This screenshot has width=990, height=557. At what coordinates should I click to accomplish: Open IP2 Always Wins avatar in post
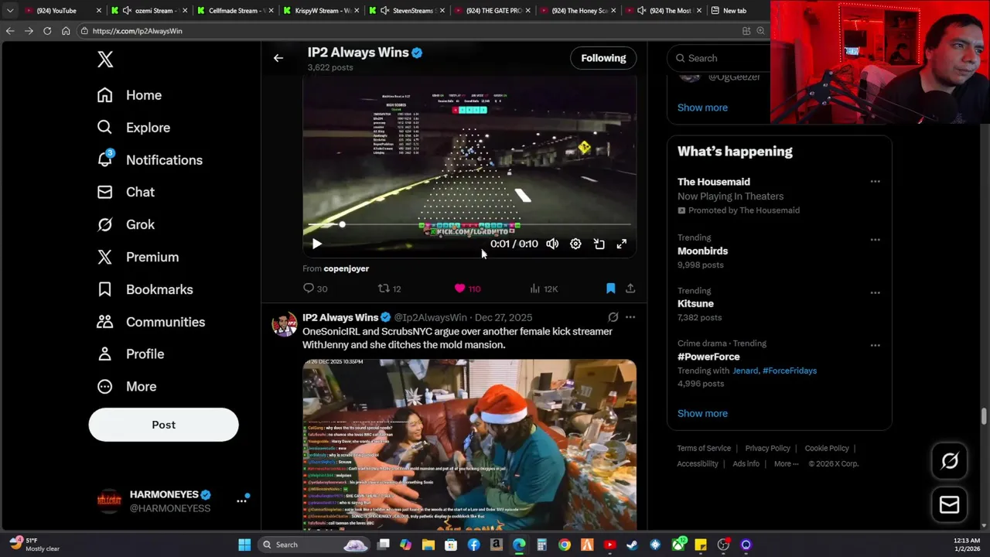(284, 324)
